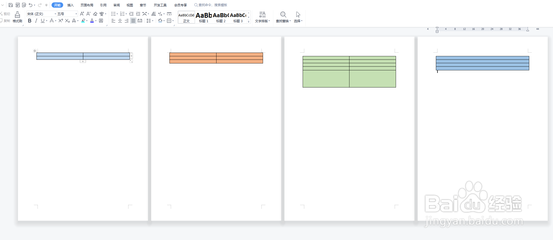
Task: Go to the 审阅 tab
Action: [117, 5]
